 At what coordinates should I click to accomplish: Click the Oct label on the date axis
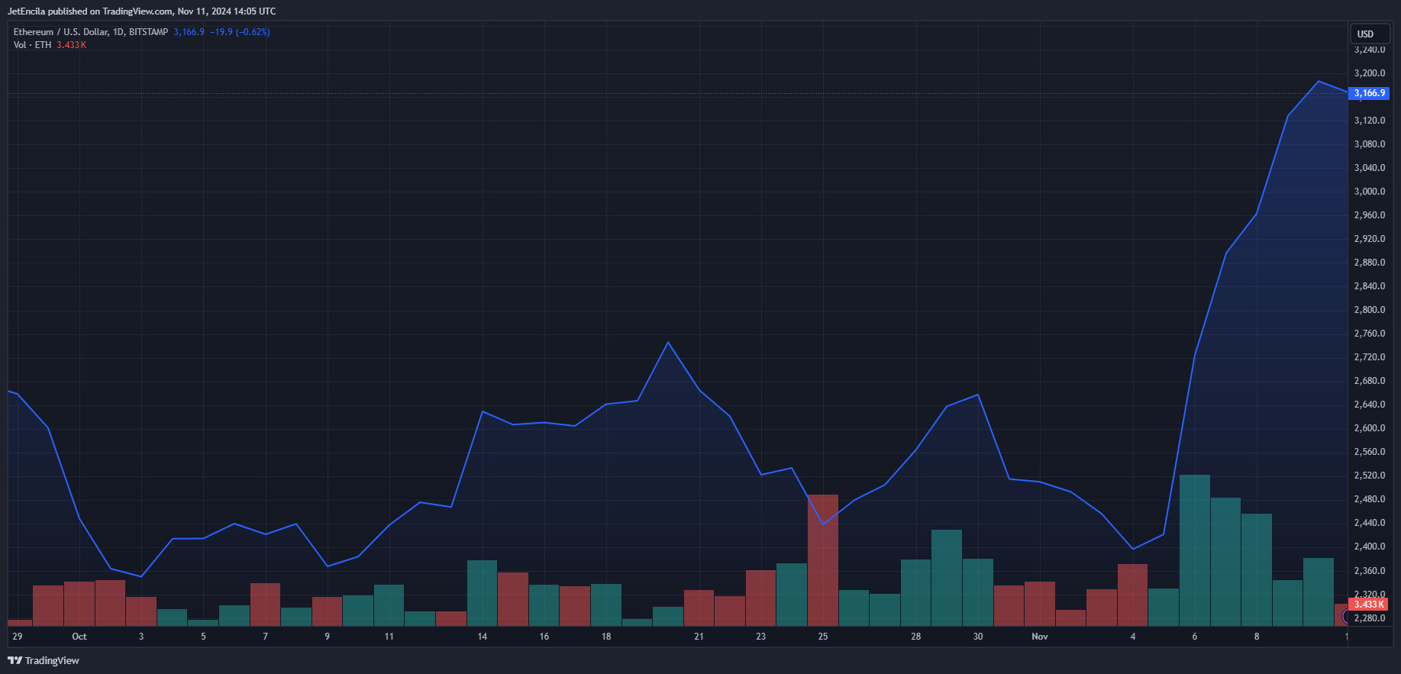point(79,637)
